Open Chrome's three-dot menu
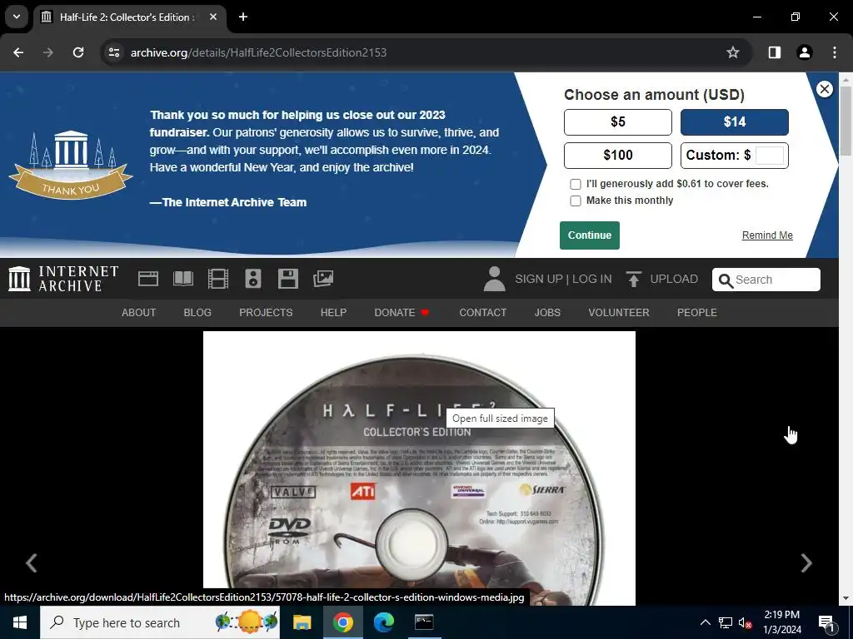 coord(835,52)
